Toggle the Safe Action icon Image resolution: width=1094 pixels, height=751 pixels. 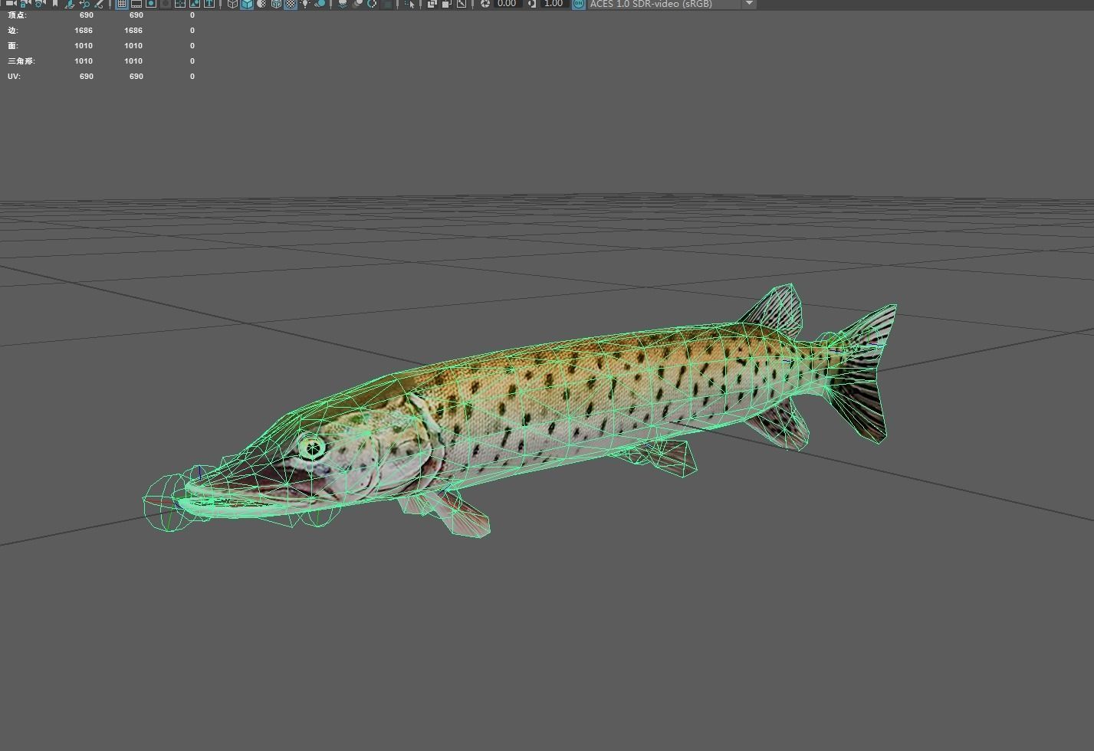coord(195,4)
